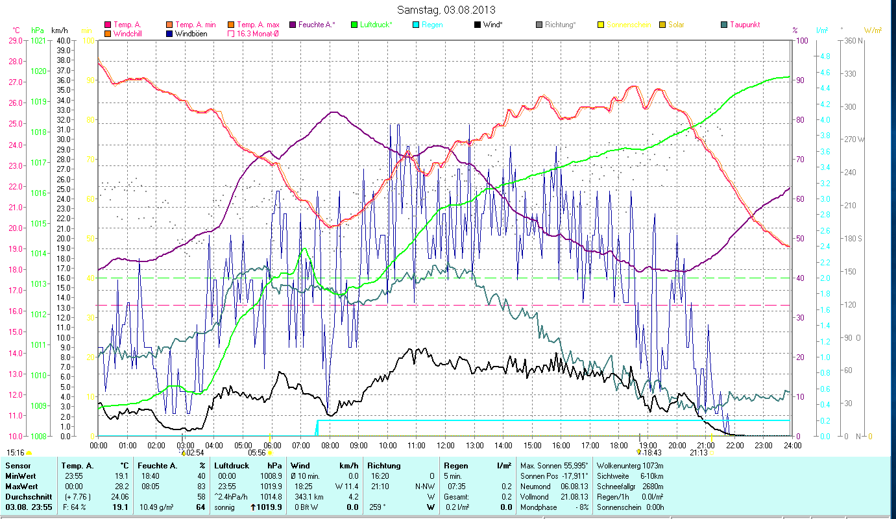Click the 03.08. 23:55 timestamp

[x=27, y=507]
